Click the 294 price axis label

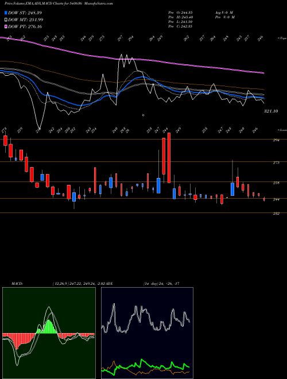coord(276,140)
